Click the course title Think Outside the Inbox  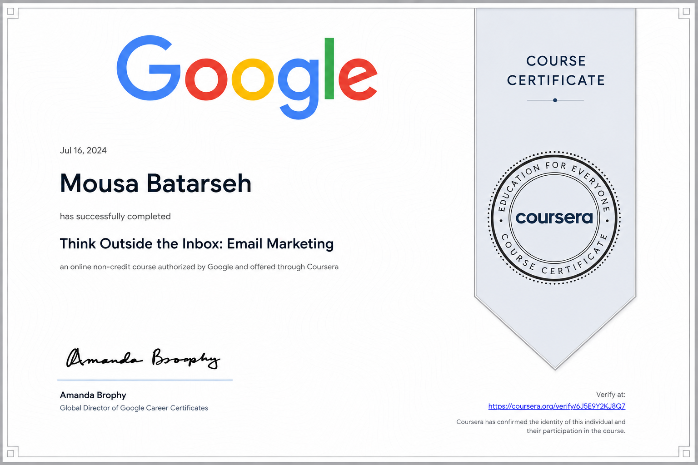pos(197,244)
